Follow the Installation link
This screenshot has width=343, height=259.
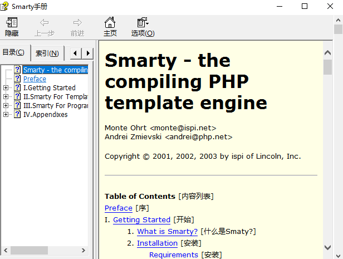(157, 243)
